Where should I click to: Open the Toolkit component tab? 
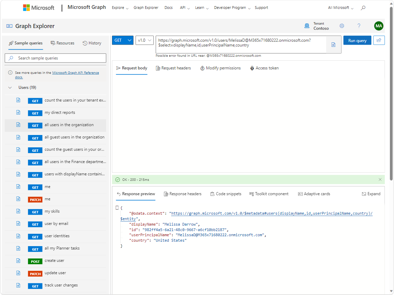pyautogui.click(x=269, y=194)
